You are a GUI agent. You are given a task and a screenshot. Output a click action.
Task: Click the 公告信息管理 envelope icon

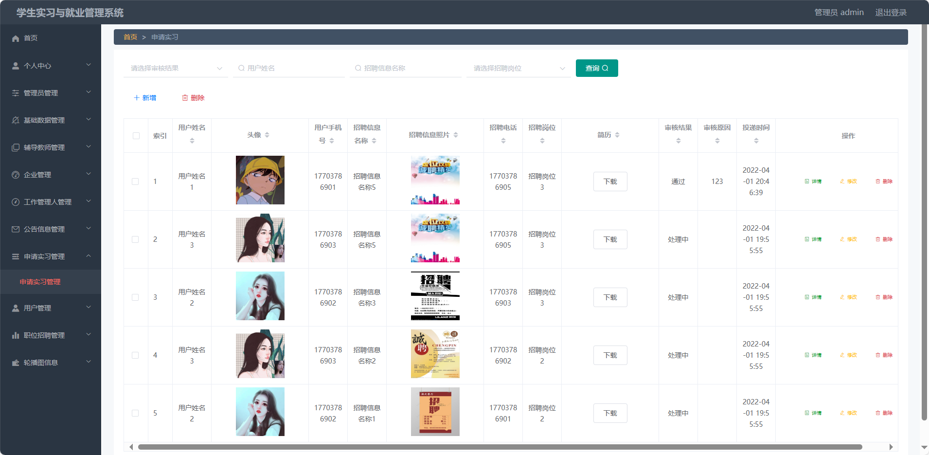(16, 229)
